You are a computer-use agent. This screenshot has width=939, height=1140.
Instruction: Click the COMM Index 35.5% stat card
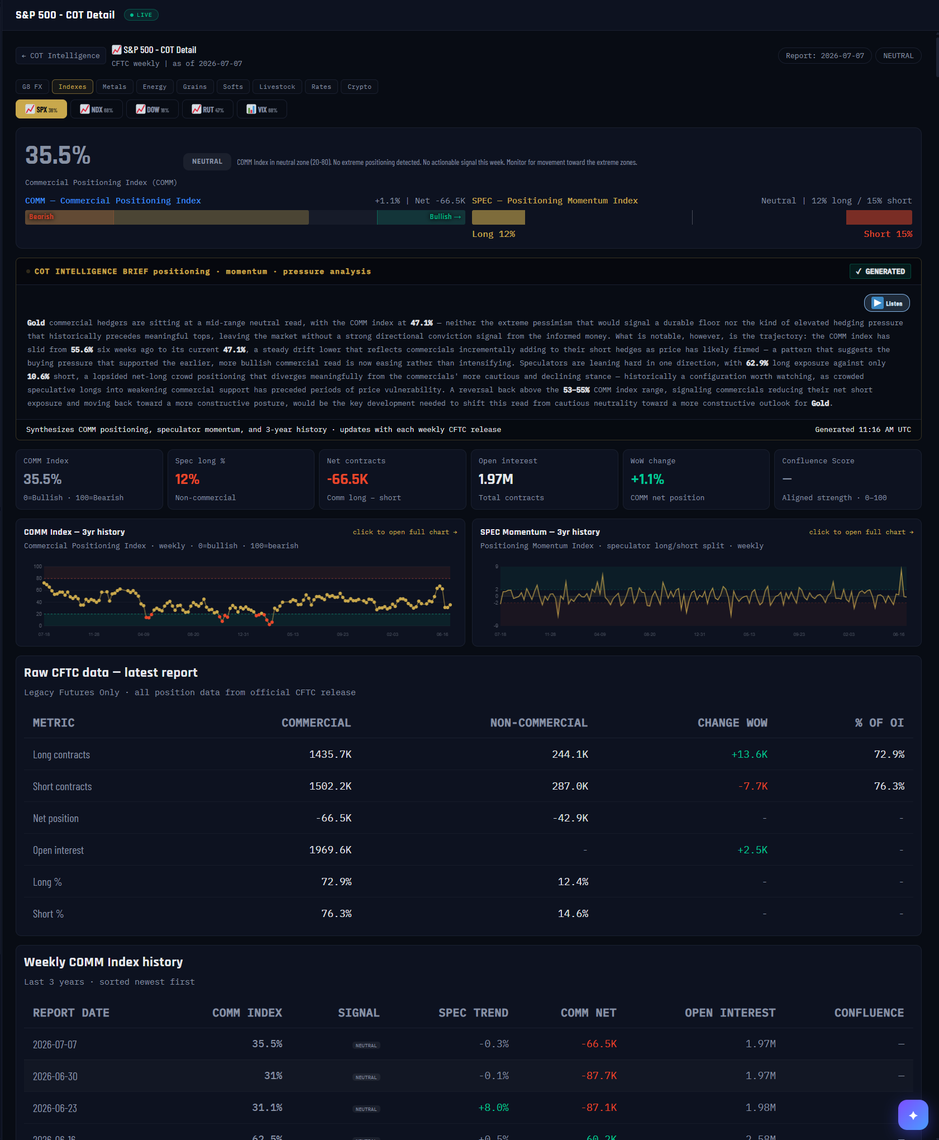click(89, 479)
